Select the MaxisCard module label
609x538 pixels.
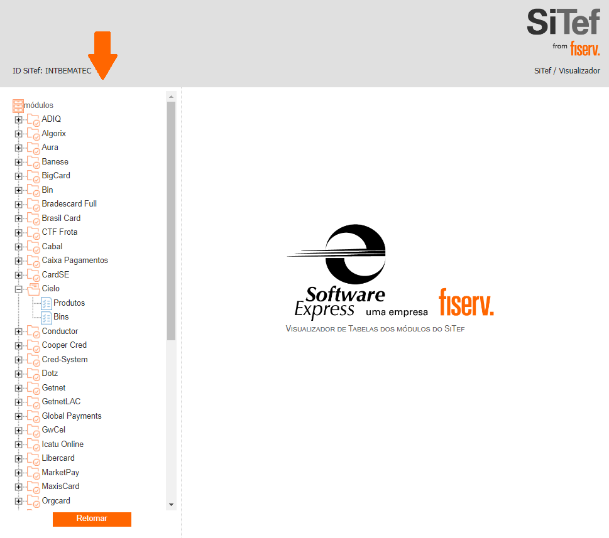pyautogui.click(x=60, y=487)
